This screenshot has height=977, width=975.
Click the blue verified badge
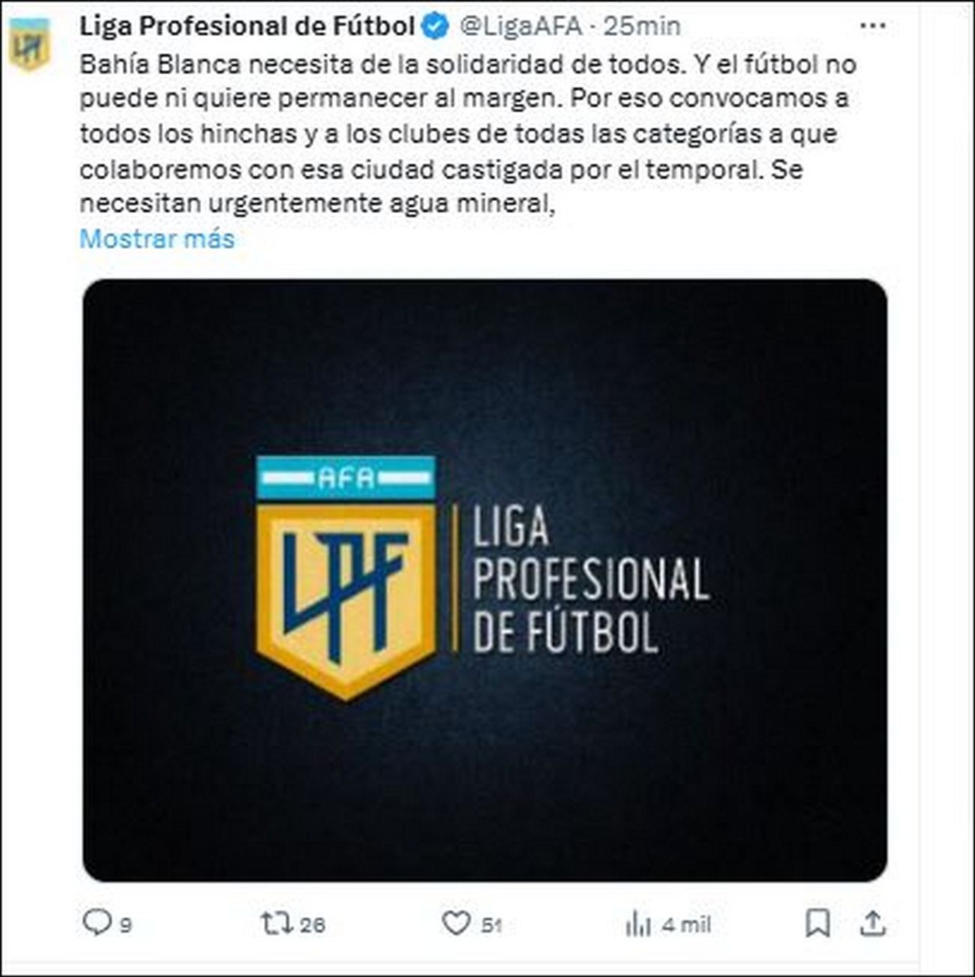click(x=435, y=26)
